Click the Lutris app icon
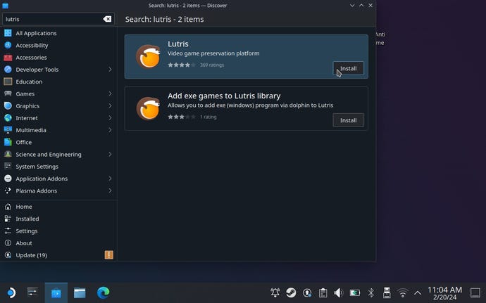 [148, 57]
